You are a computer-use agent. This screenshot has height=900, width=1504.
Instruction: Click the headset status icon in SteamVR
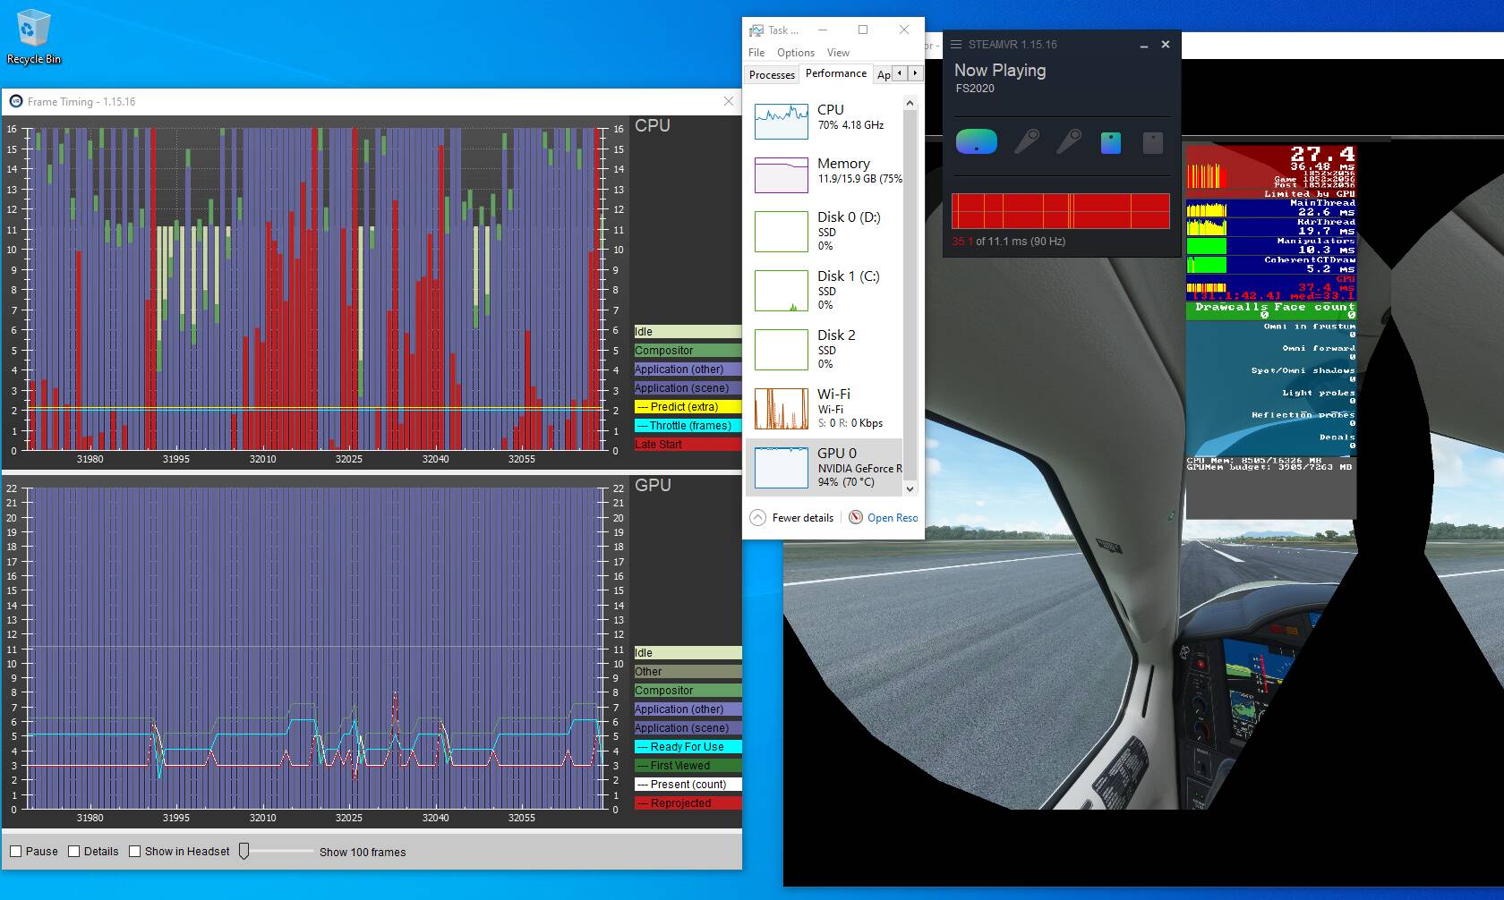coord(976,141)
